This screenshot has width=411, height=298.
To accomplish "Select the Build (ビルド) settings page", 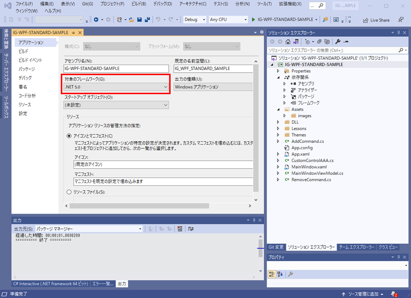I will (x=23, y=51).
